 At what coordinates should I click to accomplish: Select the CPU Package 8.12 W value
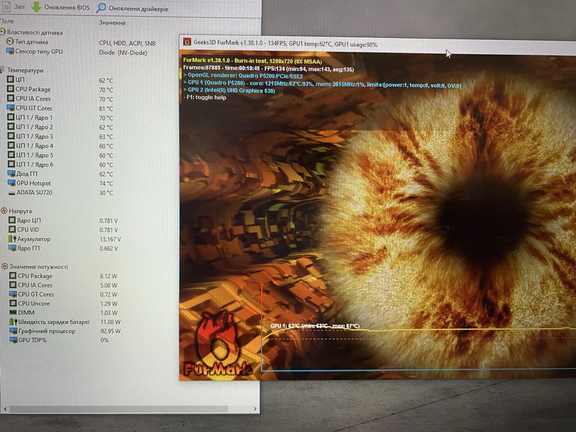pyautogui.click(x=109, y=276)
